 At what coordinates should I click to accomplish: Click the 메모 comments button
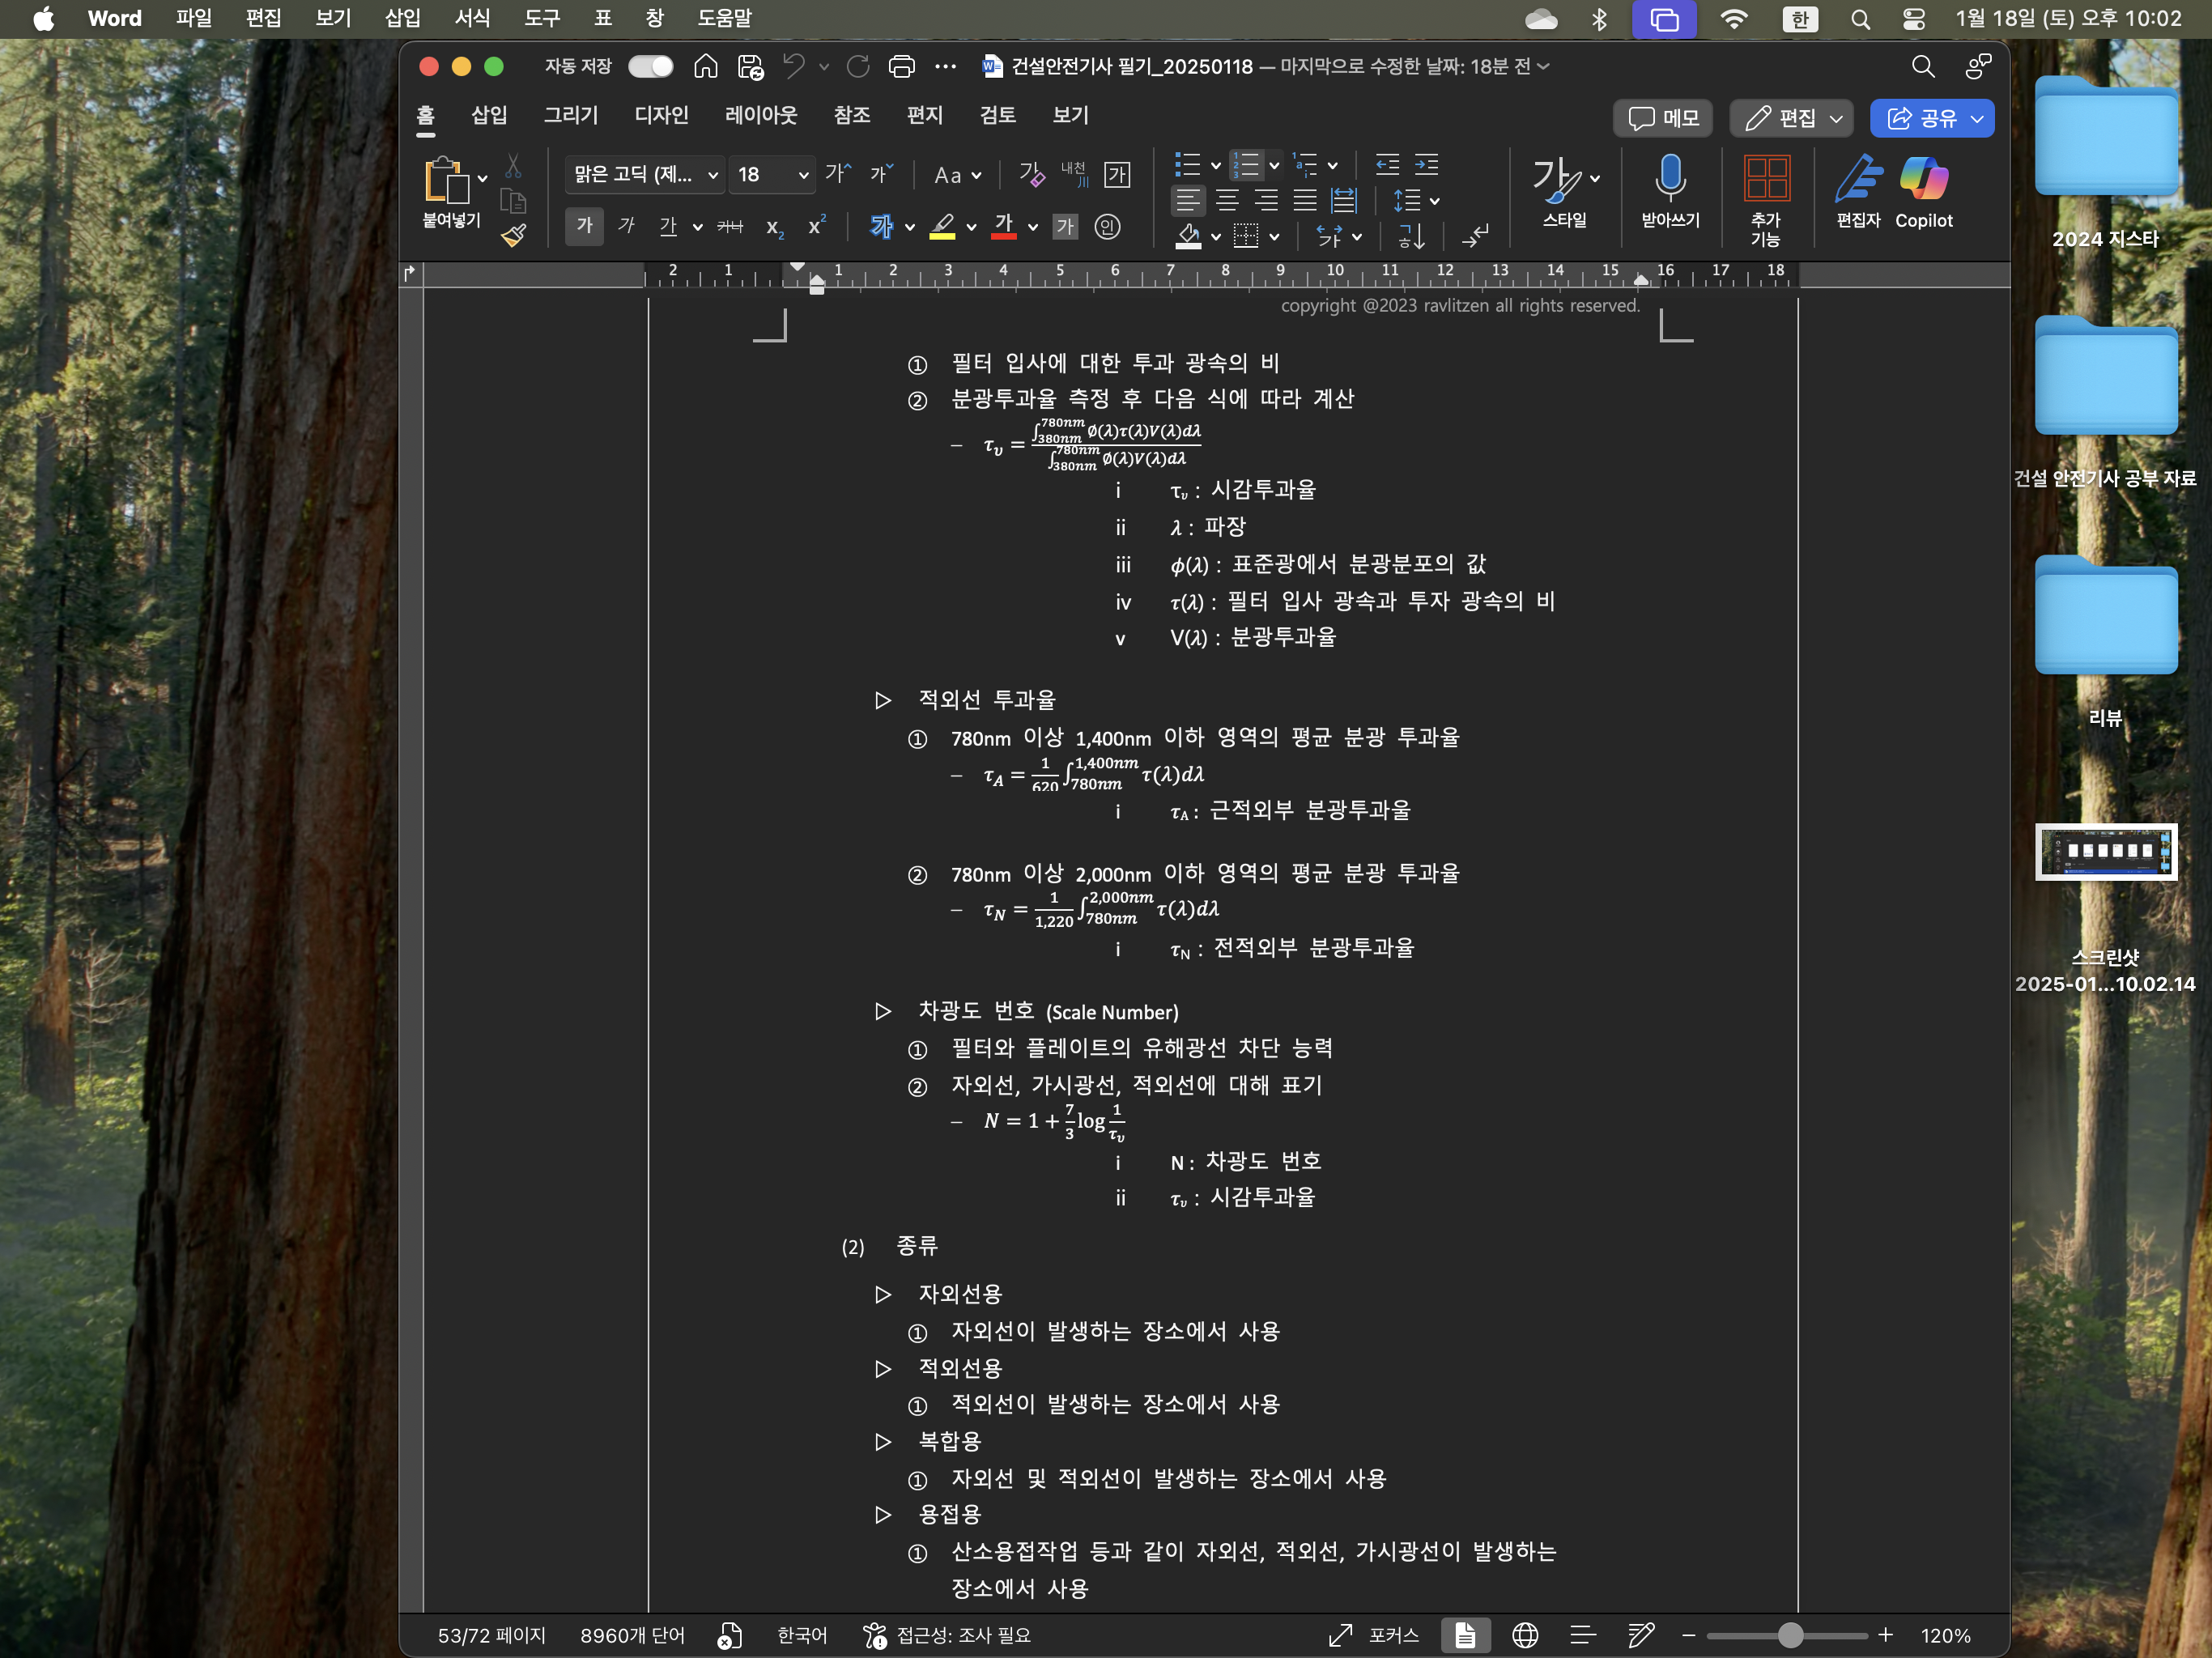pos(1662,119)
